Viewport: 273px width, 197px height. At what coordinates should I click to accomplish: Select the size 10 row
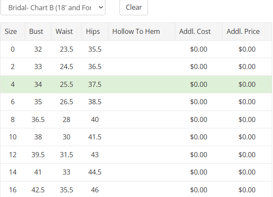13,137
